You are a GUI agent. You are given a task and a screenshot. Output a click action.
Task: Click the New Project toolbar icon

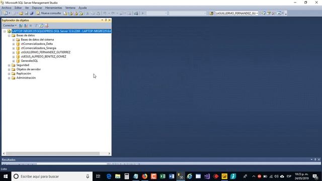click(x=6, y=14)
